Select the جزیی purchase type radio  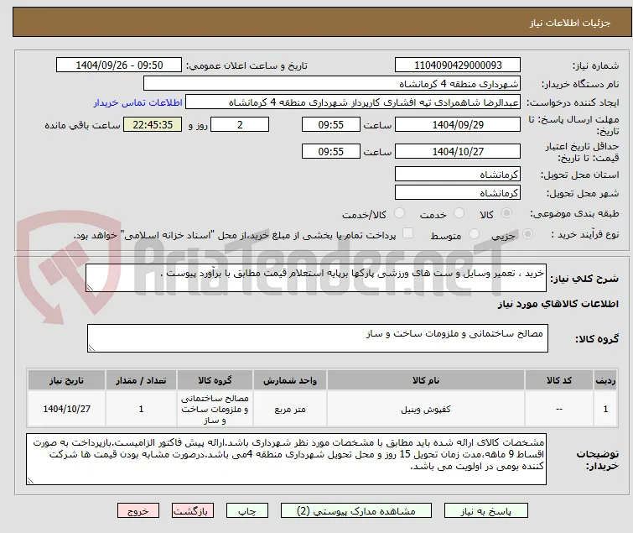coord(527,234)
